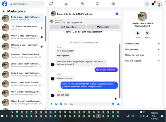The image size is (166, 122).
Task: Click the back arrow beside Marketplace
Action: 4,11
